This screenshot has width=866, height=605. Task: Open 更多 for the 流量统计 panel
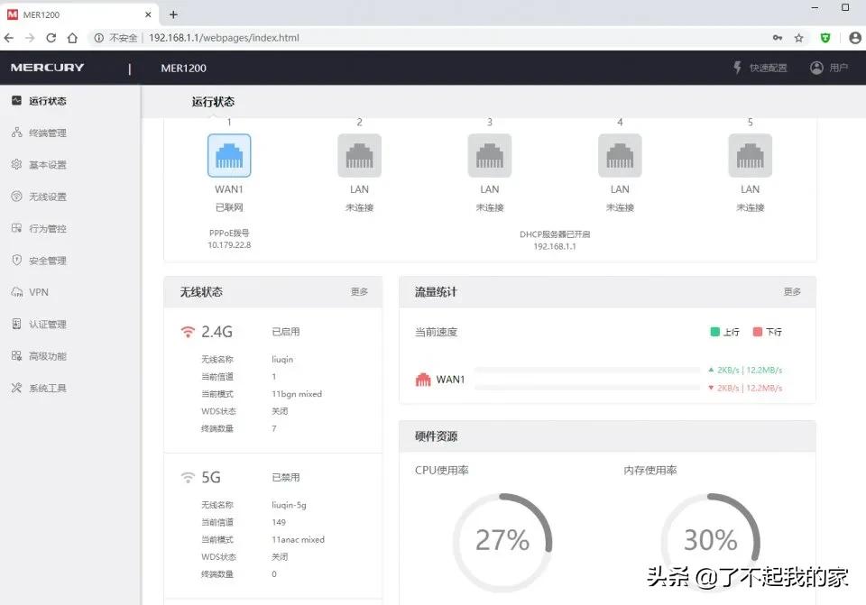tap(791, 292)
